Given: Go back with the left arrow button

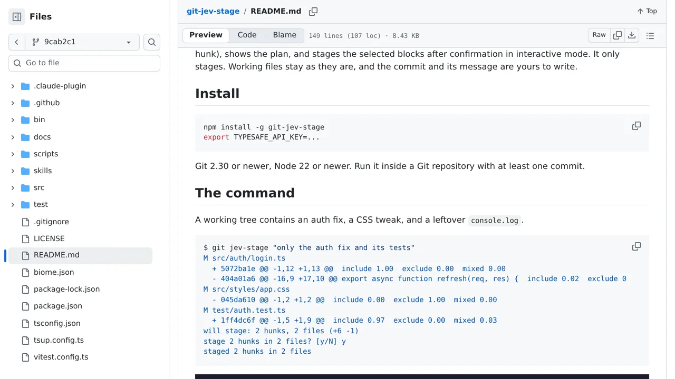Looking at the screenshot, I should [16, 42].
